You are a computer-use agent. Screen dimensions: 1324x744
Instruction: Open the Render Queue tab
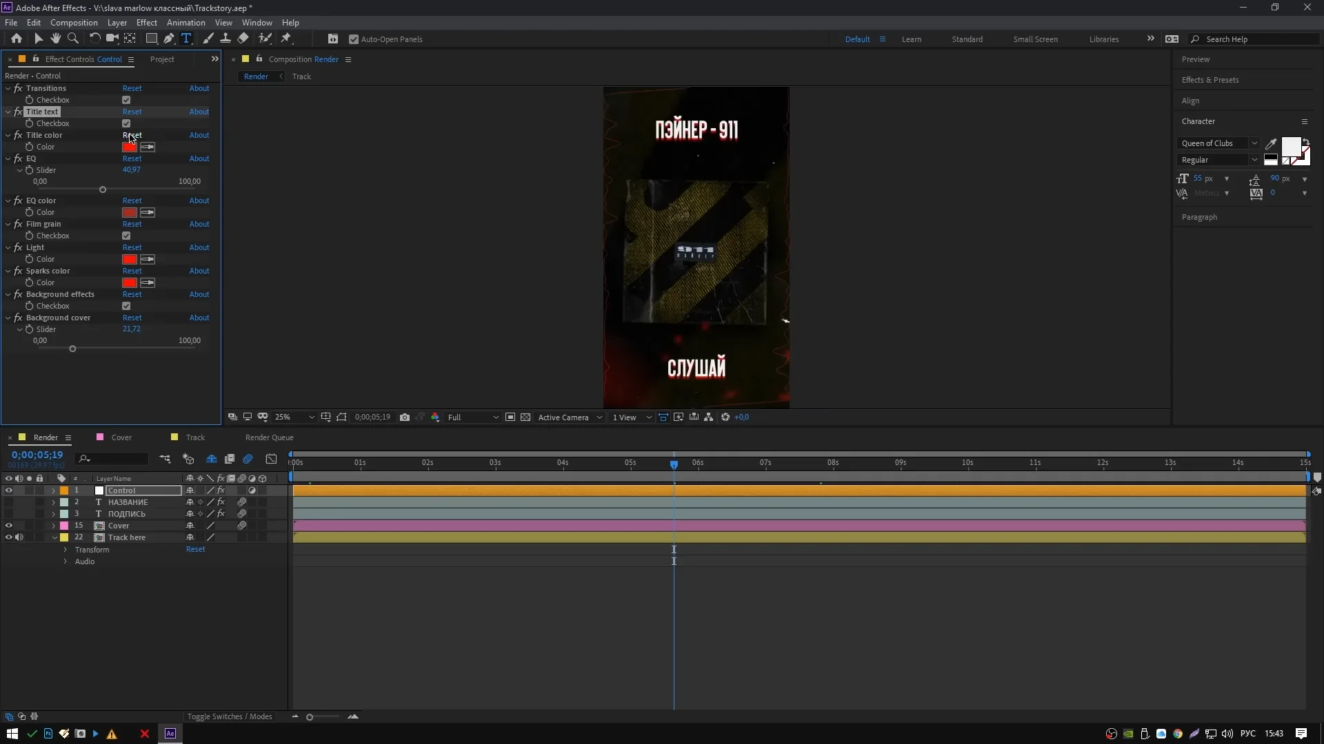(x=269, y=437)
